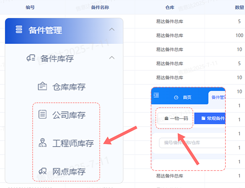Click the 备件管理 stacked-bars menu icon
This screenshot has width=245, height=188.
(x=19, y=30)
